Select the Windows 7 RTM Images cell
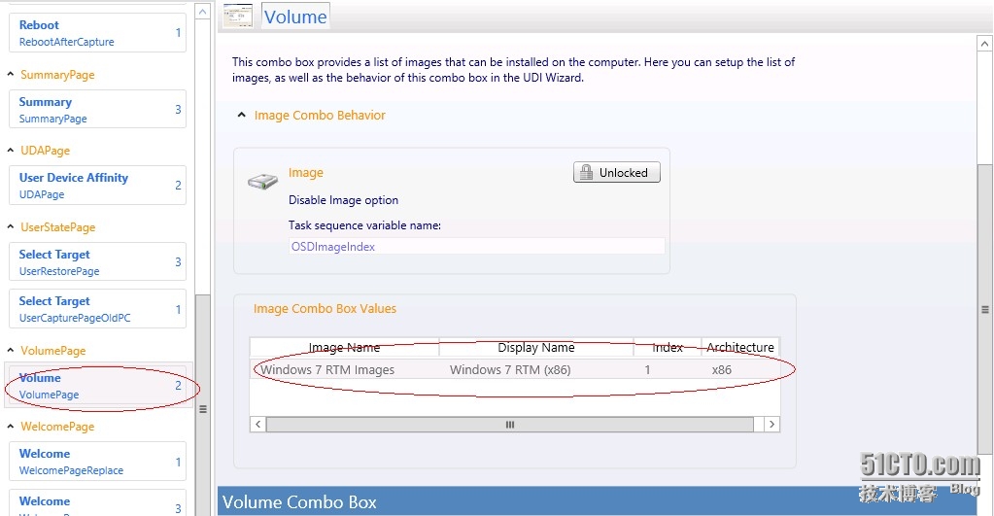This screenshot has width=994, height=516. 327,370
